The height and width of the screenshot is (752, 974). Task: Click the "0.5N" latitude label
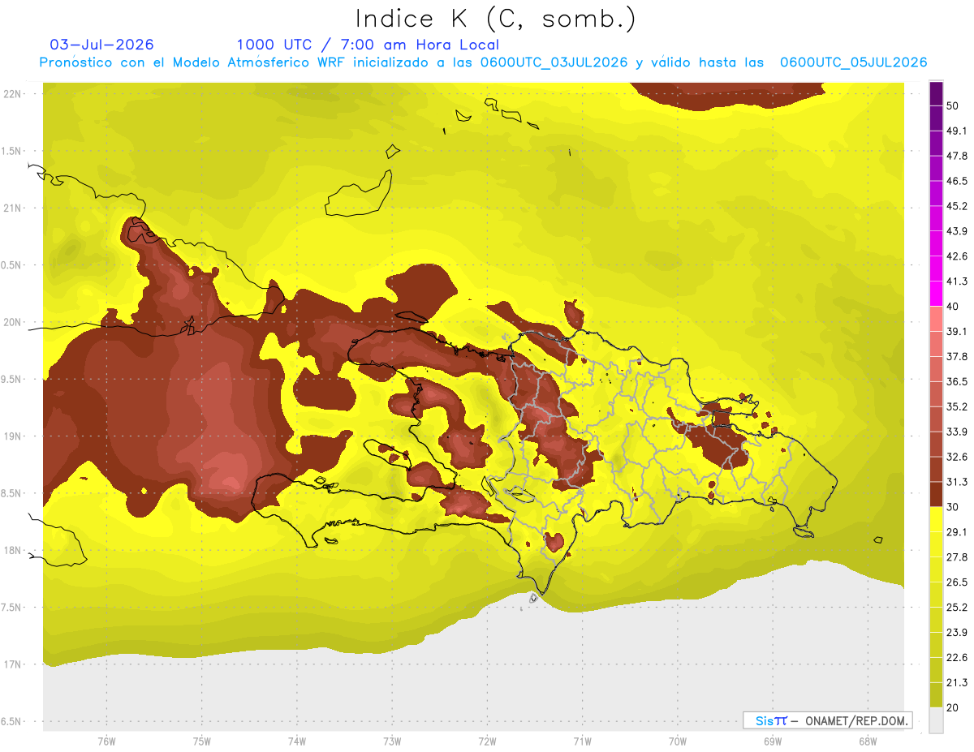tap(12, 265)
